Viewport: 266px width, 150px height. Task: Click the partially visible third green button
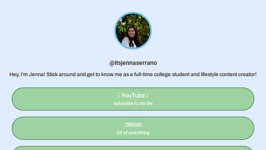133,148
